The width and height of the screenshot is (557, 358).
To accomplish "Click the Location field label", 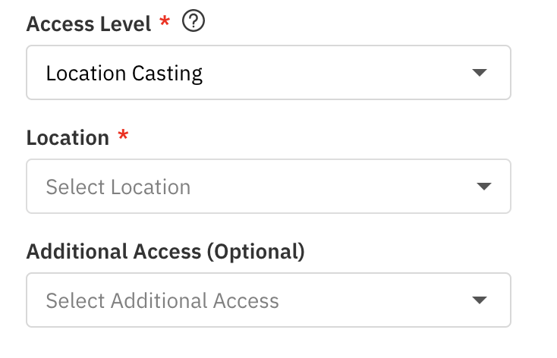I will point(68,138).
